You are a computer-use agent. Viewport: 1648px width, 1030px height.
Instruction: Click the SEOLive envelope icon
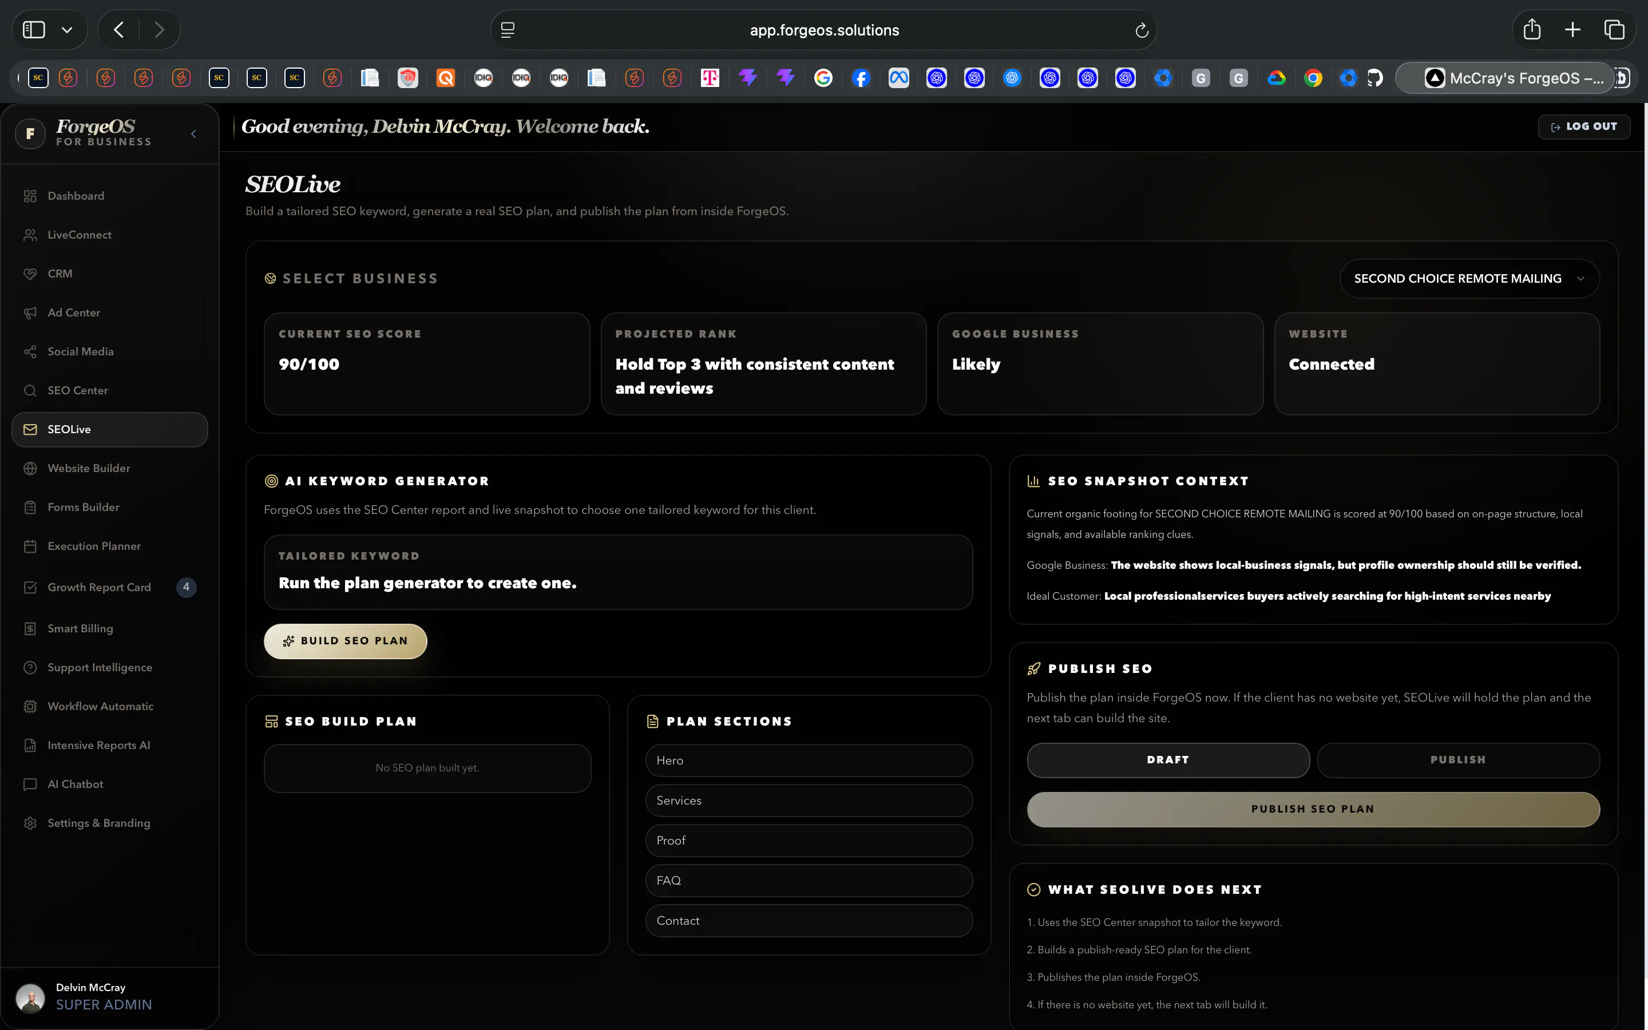coord(30,429)
